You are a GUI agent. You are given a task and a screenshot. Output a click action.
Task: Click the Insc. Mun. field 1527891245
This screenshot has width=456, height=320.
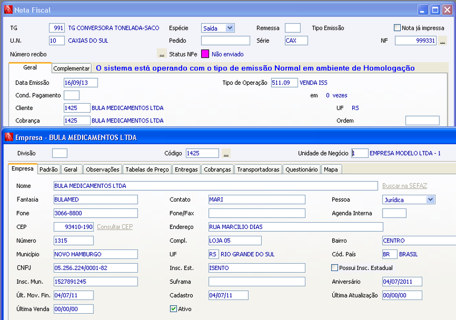[96, 281]
